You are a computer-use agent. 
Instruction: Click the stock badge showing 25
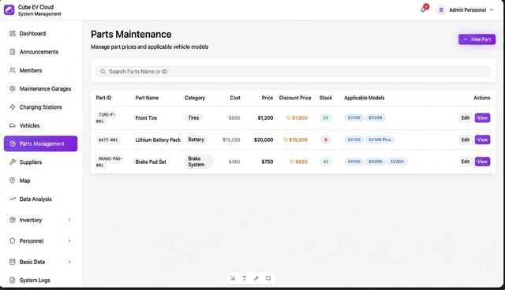[x=326, y=118]
